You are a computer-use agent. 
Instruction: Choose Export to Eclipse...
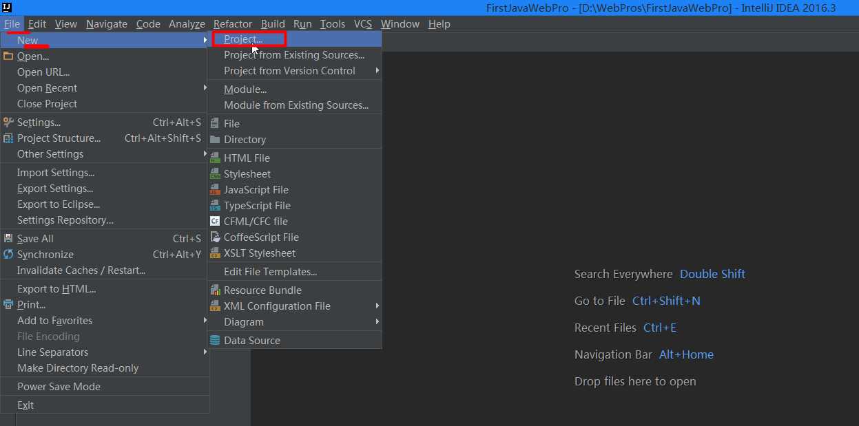click(104, 204)
